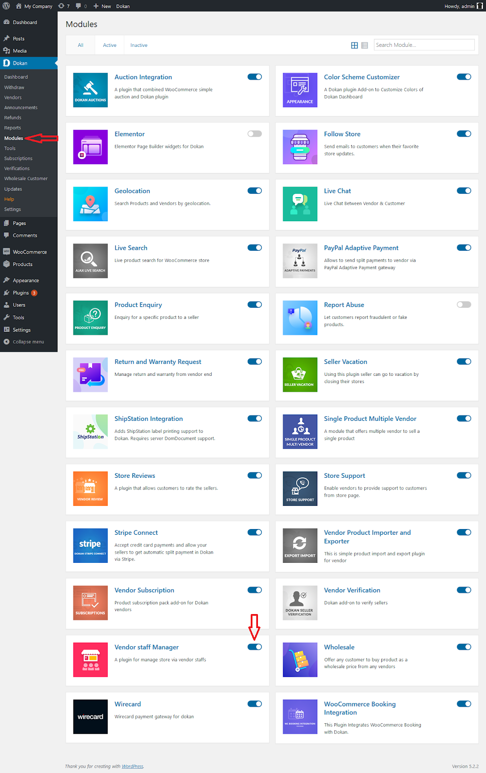This screenshot has width=486, height=773.
Task: Disable the Auction Integration module
Action: pyautogui.click(x=255, y=77)
